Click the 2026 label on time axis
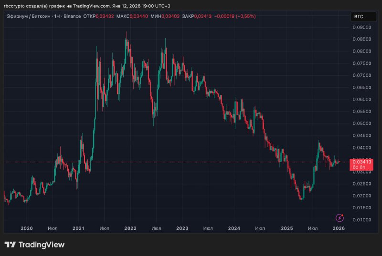This screenshot has width=382, height=256. (339, 228)
